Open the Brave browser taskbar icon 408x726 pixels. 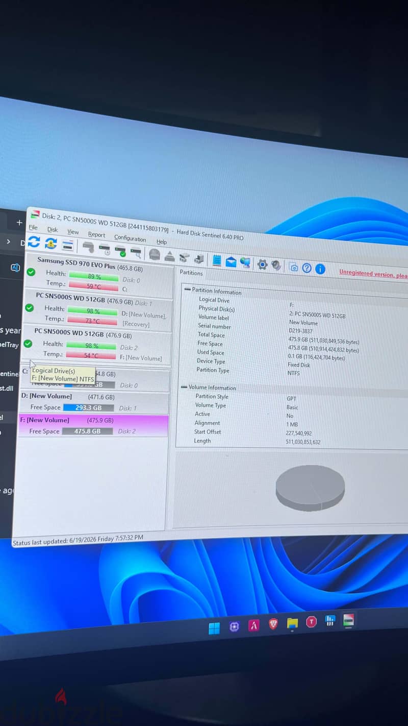[x=273, y=624]
